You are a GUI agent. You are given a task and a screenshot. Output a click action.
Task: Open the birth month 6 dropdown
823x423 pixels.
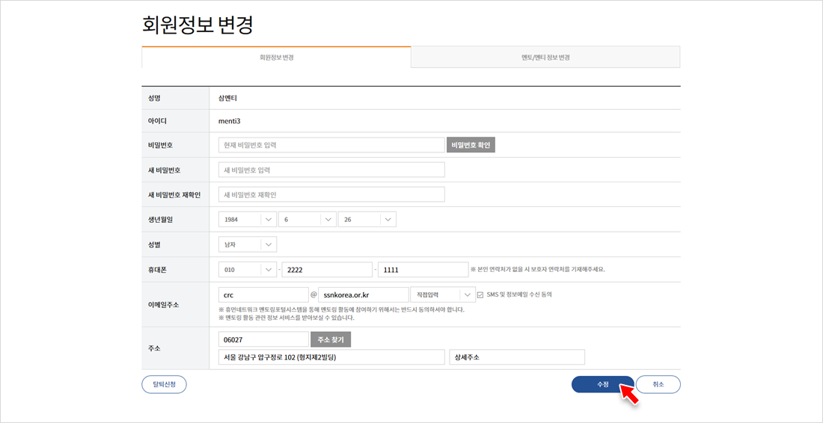(307, 219)
